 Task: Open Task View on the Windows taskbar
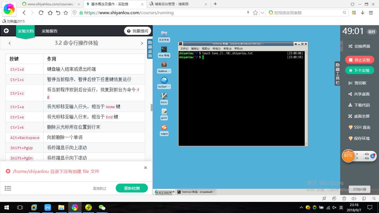pyautogui.click(x=20, y=207)
